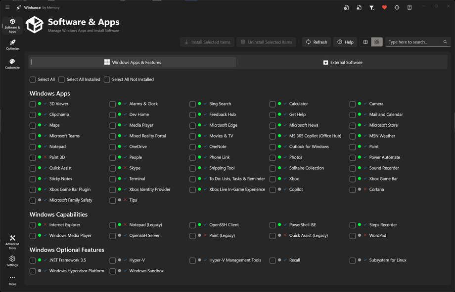This screenshot has height=292, width=455.
Task: Open the More options in sidebar
Action: pos(12,280)
